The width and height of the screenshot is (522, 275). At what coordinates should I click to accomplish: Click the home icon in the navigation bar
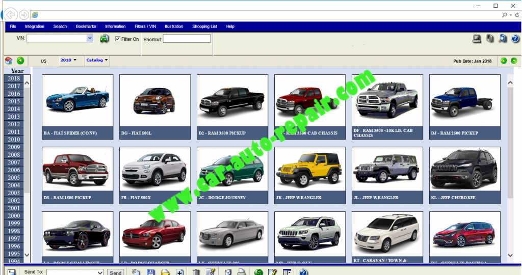[x=9, y=61]
